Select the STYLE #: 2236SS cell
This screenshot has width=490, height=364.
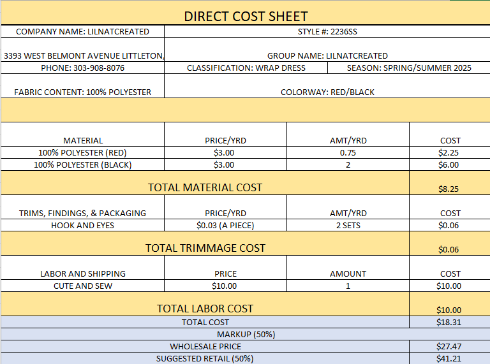327,31
